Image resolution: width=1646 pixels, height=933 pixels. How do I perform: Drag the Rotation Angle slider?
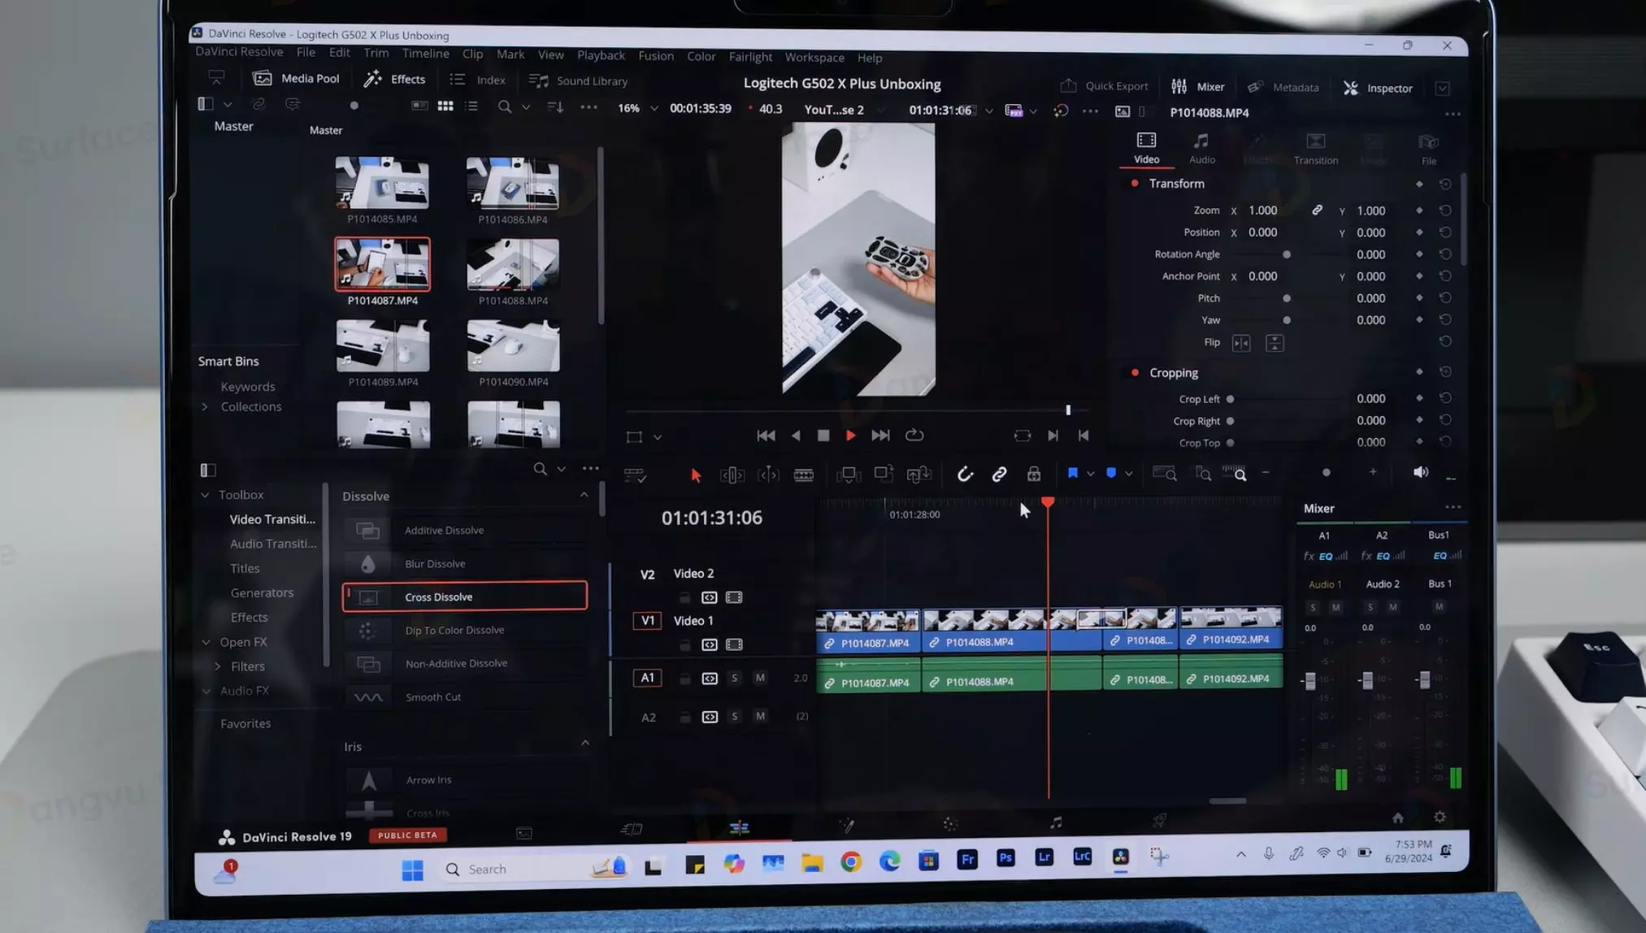coord(1287,254)
